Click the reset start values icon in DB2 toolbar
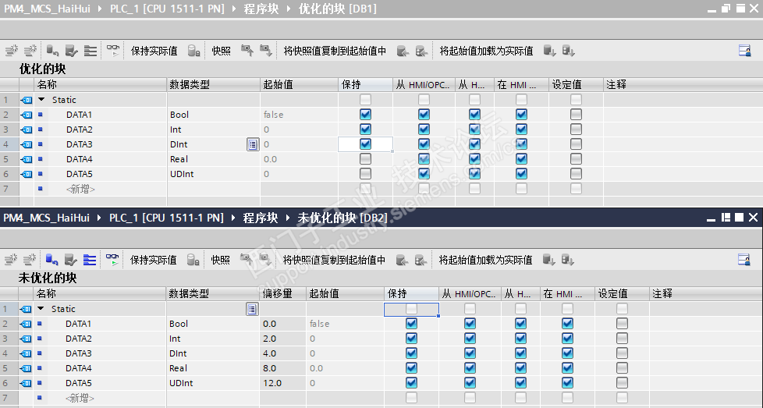Image resolution: width=763 pixels, height=408 pixels. (52, 260)
